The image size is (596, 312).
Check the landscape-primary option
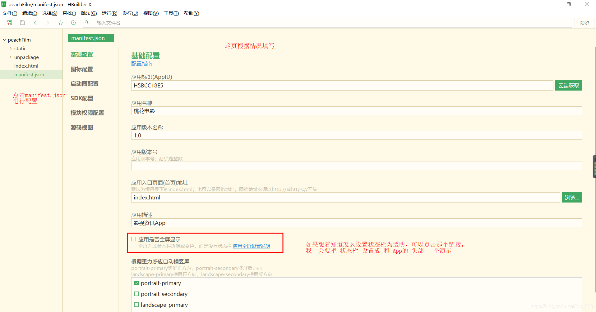[136, 305]
